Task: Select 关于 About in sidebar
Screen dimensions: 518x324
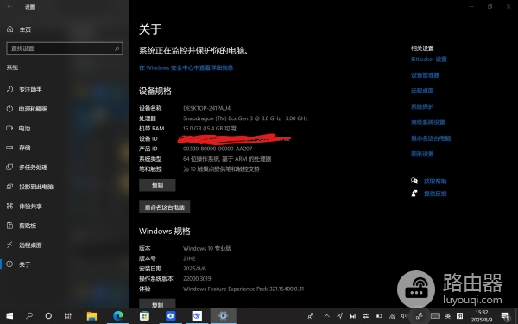Action: [x=18, y=264]
